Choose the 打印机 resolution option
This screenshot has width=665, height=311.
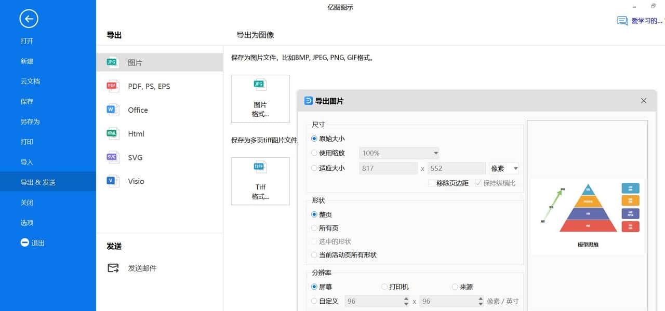point(383,287)
